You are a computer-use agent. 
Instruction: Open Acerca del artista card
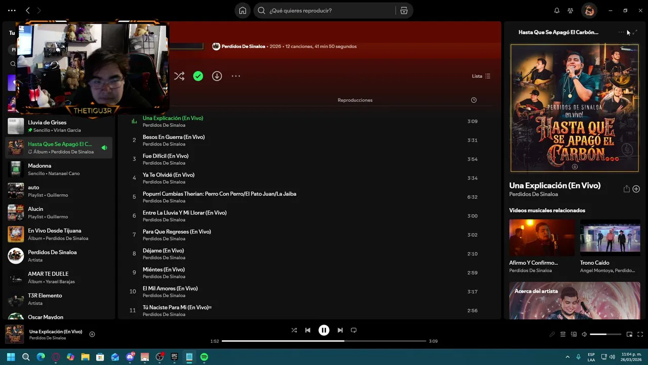coord(575,301)
